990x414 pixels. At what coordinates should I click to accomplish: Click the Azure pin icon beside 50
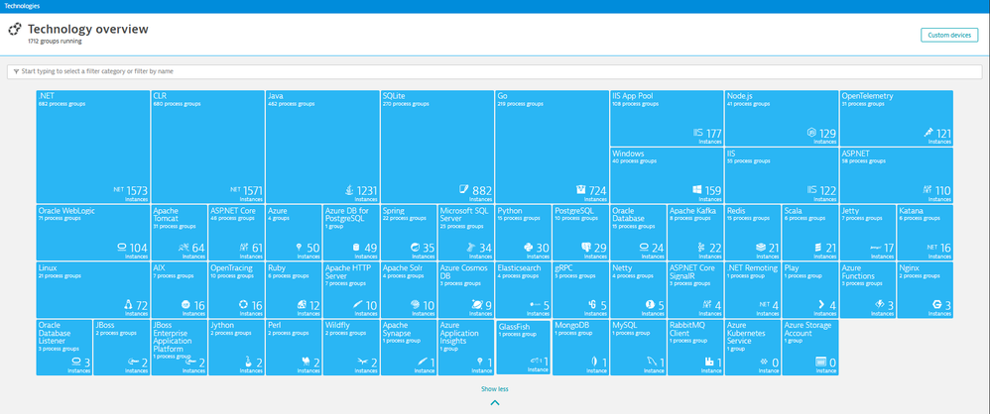299,248
